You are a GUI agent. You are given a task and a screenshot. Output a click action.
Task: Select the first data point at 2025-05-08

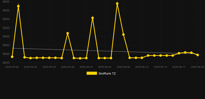12,57
